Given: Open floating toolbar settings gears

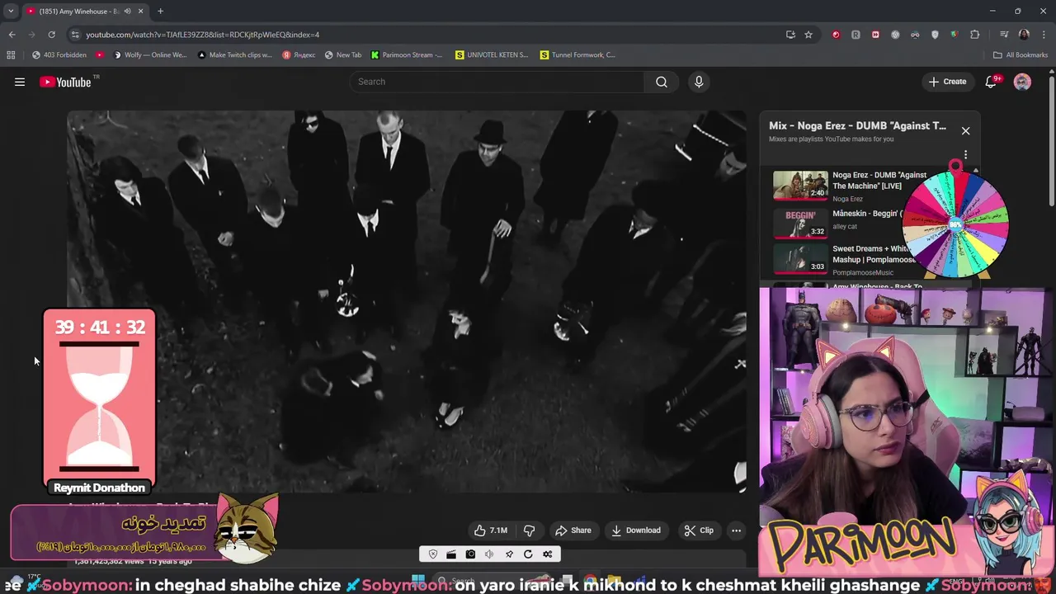Looking at the screenshot, I should point(547,554).
